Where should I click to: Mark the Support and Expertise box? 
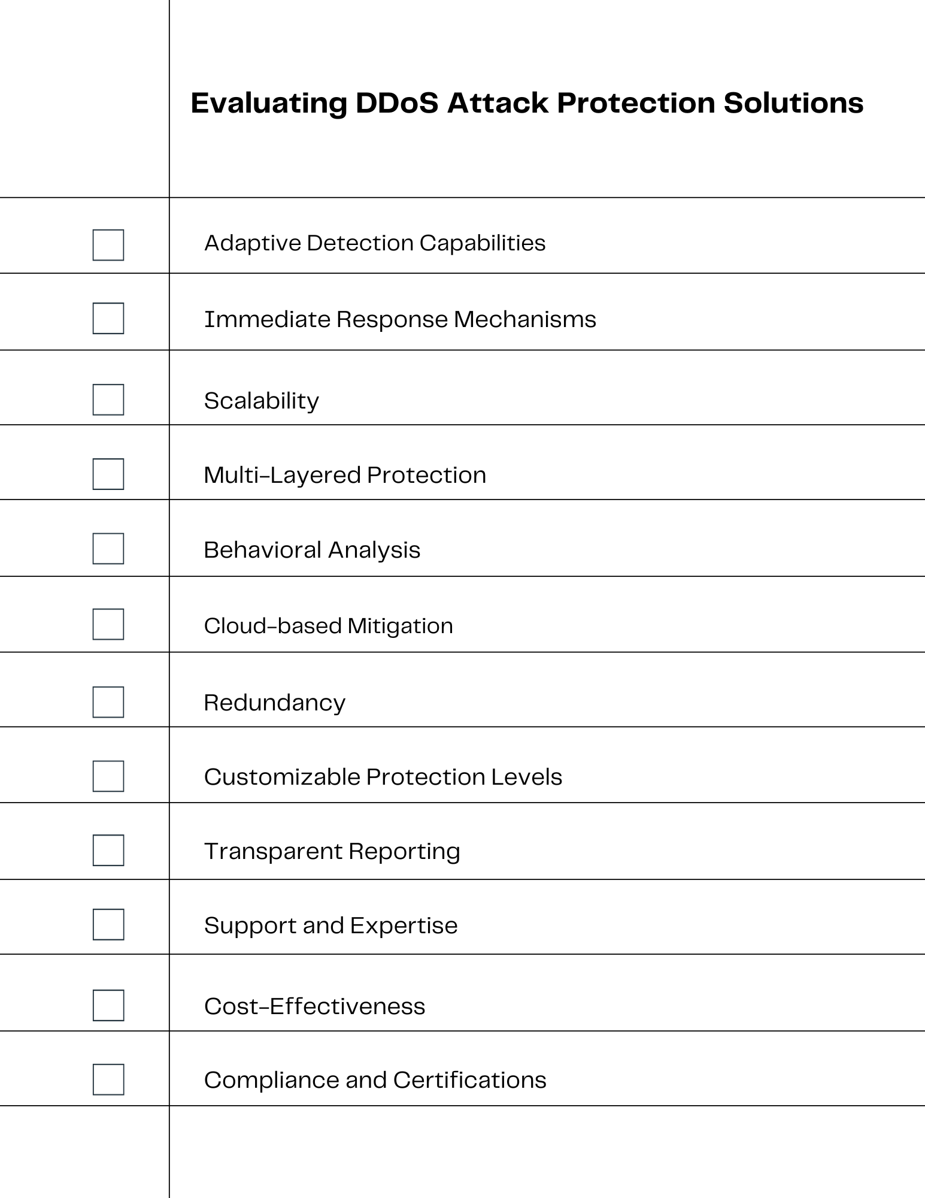[108, 924]
